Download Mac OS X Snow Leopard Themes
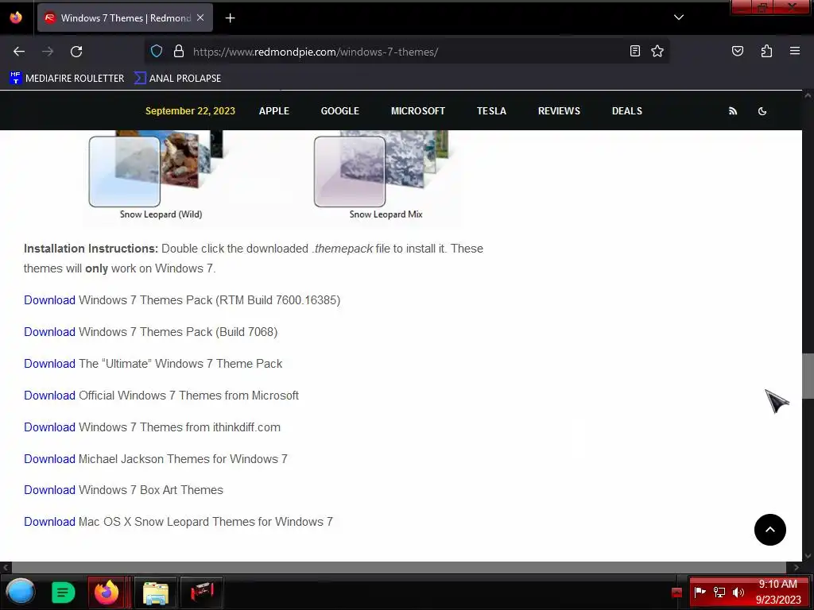The image size is (814, 610). pos(49,522)
